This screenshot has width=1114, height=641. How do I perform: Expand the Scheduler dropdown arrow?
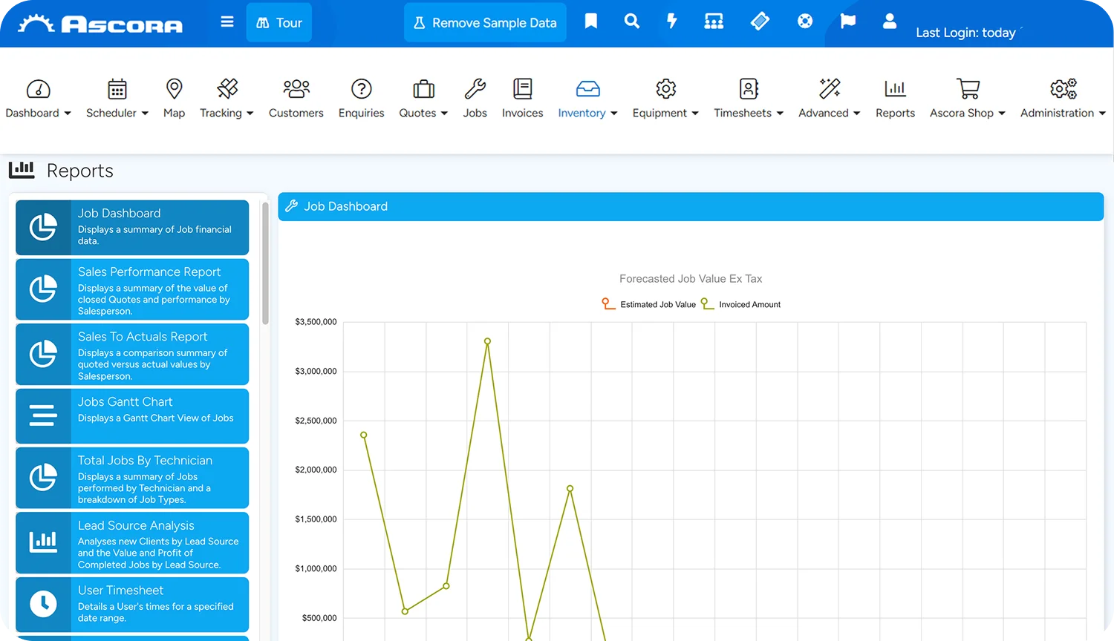pos(145,114)
